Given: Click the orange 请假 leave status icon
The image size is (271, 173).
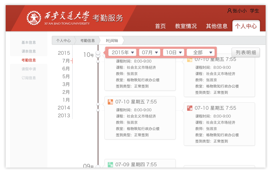Looking at the screenshot, I should click(110, 102).
